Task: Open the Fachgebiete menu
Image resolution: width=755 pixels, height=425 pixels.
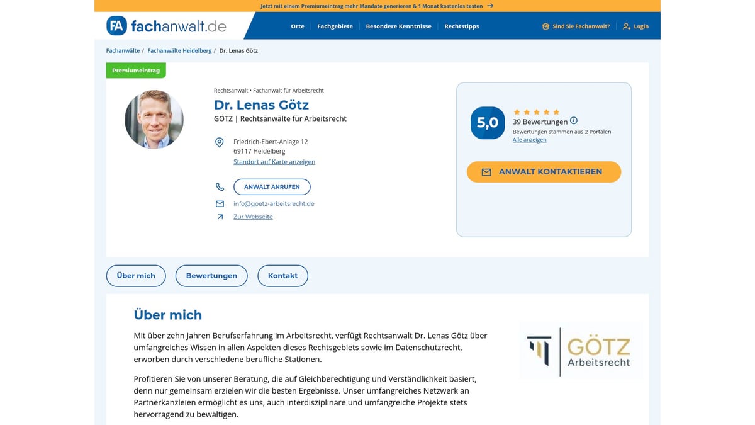Action: pyautogui.click(x=335, y=26)
